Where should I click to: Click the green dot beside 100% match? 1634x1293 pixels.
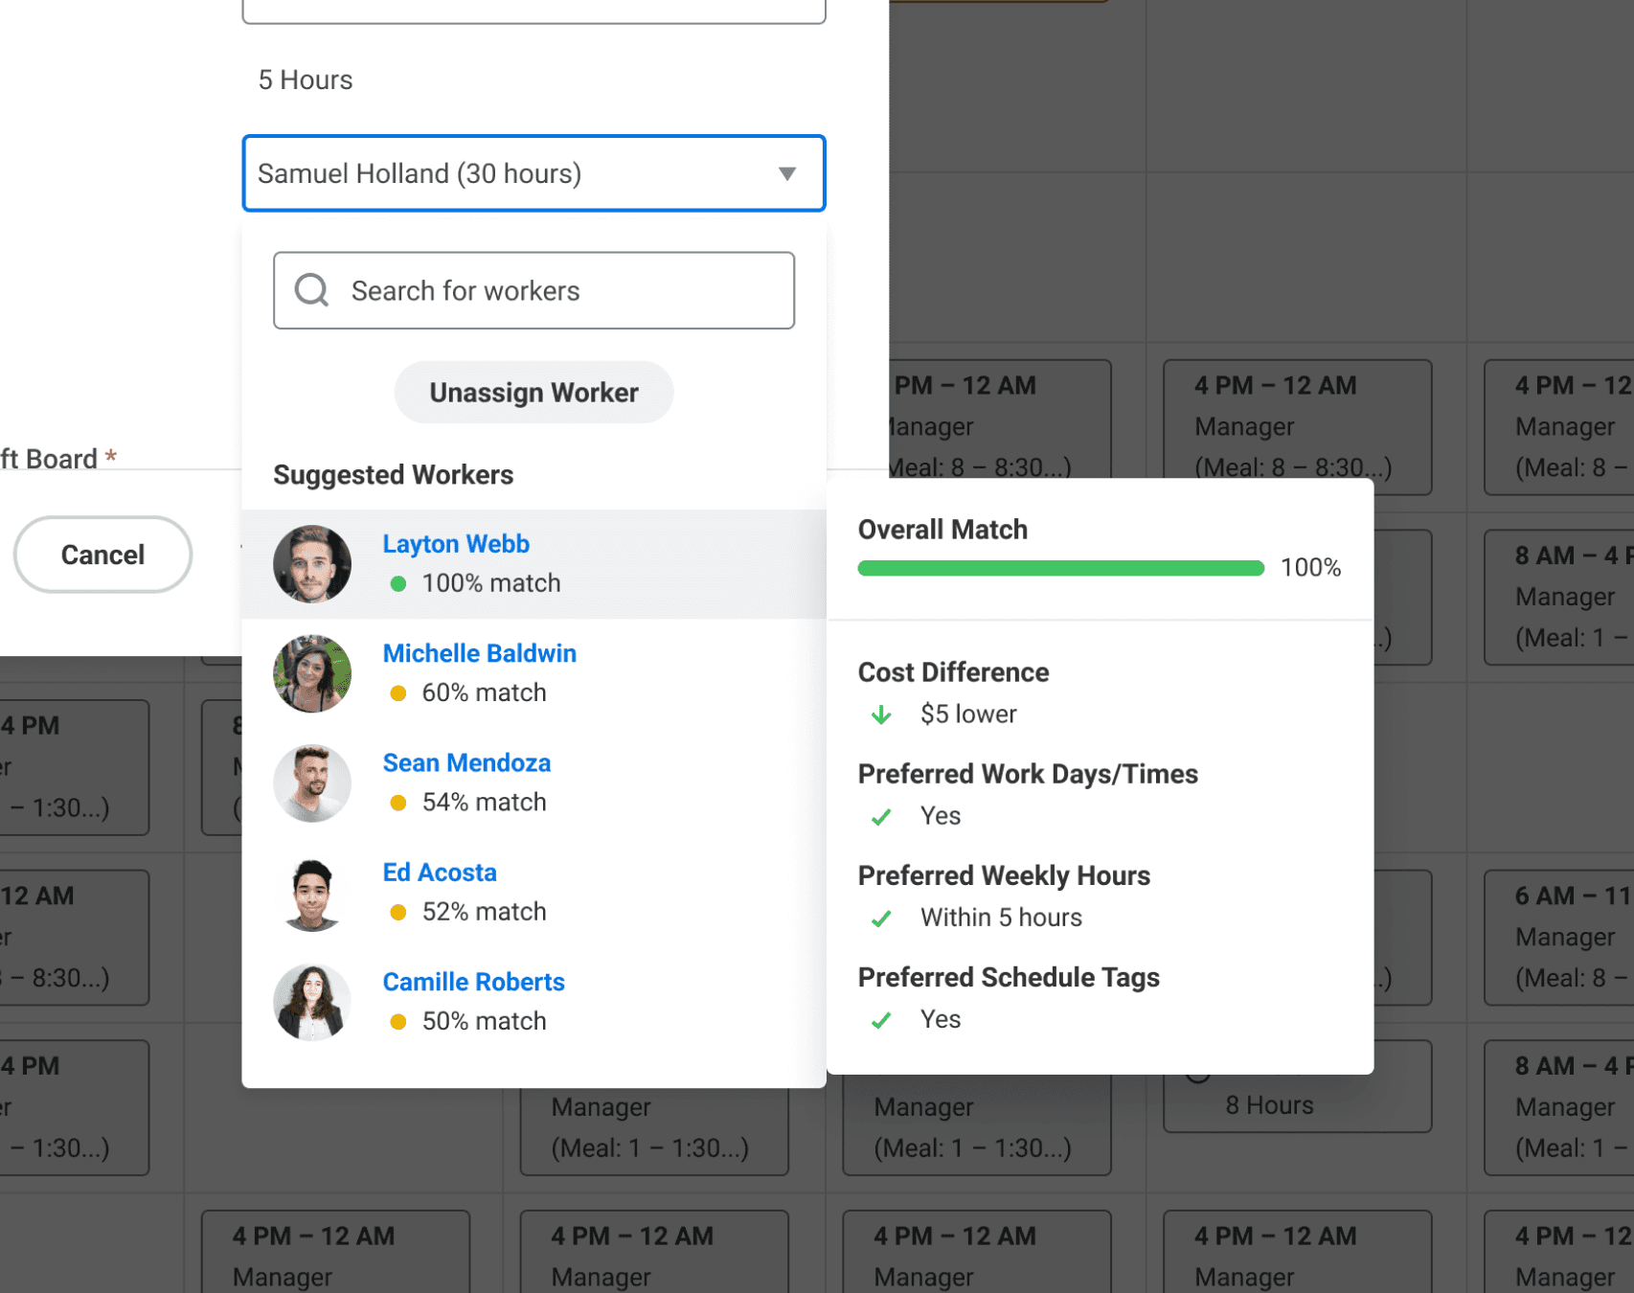[x=398, y=583]
